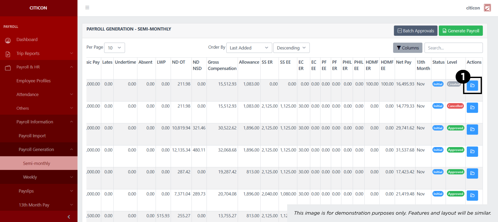Select Semi-monthly in the sidebar
Image resolution: width=498 pixels, height=222 pixels.
[x=37, y=163]
